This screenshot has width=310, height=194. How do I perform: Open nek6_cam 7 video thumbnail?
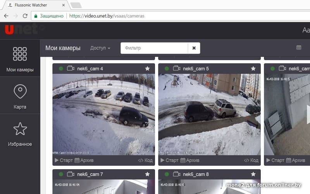(x=103, y=187)
